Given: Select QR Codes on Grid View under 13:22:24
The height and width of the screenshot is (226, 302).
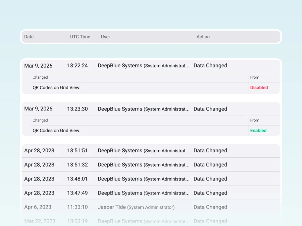Looking at the screenshot, I should point(56,88).
